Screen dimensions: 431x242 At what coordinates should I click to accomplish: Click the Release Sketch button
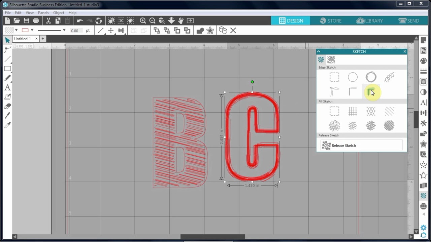[361, 145]
